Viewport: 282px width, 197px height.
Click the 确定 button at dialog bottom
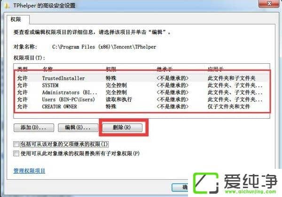click(x=180, y=187)
